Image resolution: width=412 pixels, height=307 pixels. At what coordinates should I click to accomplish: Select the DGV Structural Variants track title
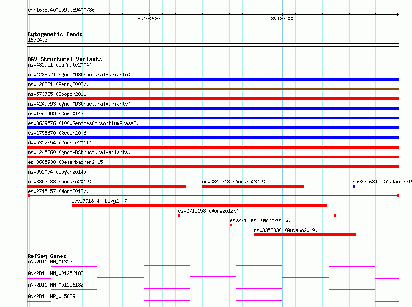pos(65,59)
